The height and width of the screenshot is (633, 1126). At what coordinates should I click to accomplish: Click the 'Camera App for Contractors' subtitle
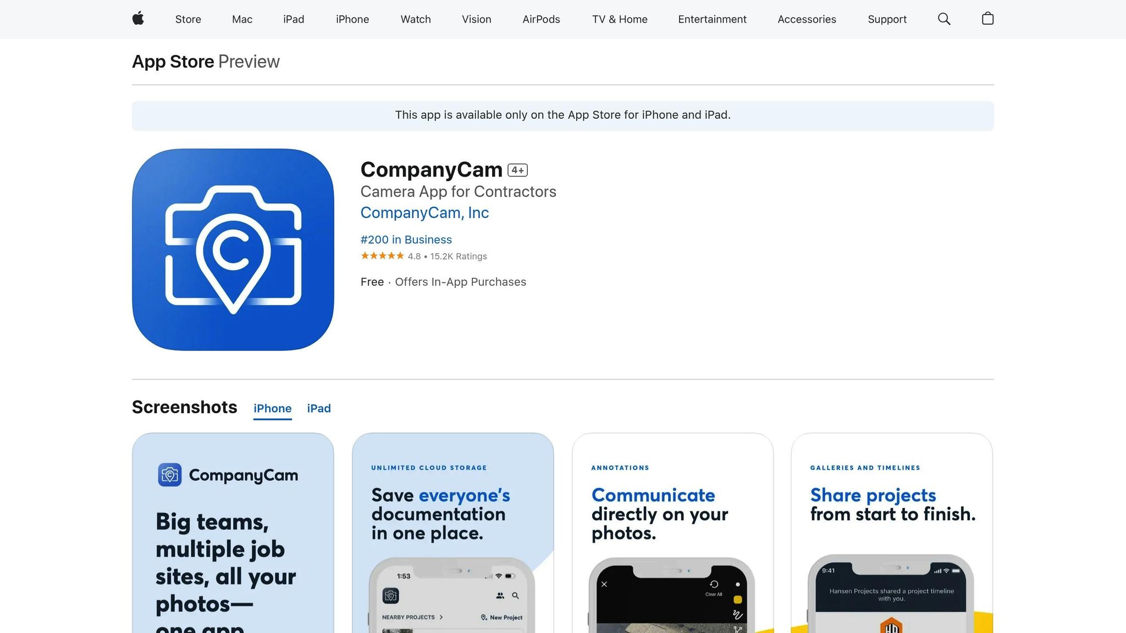pyautogui.click(x=459, y=192)
